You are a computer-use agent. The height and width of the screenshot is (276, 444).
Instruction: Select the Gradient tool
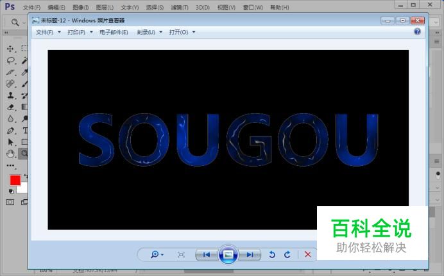tap(24, 107)
